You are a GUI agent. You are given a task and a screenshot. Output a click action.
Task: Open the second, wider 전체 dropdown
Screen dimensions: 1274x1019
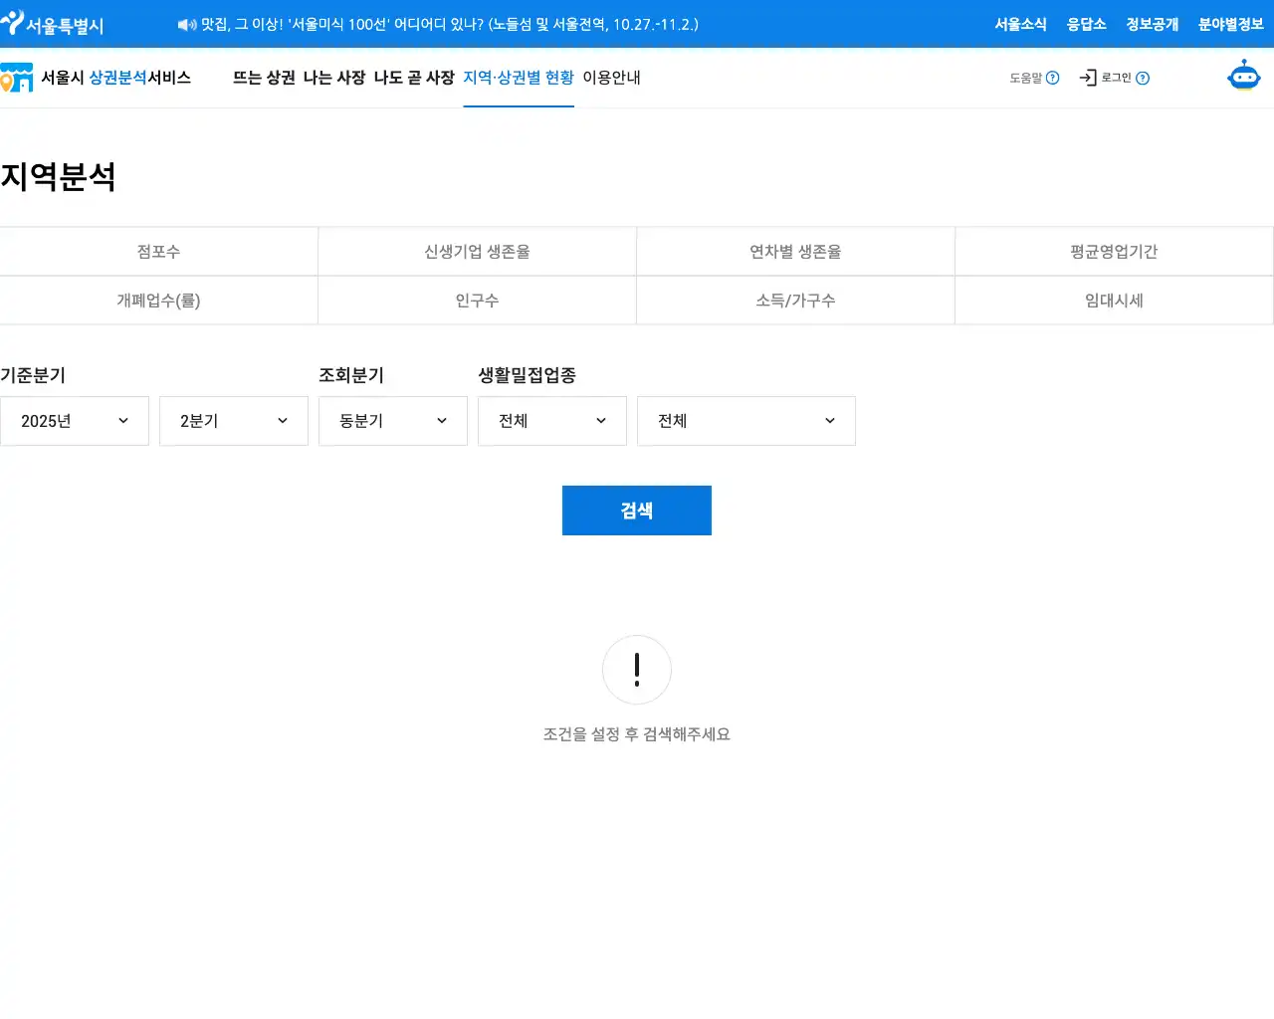[746, 421]
